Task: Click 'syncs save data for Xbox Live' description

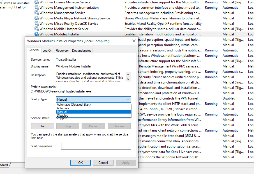Action: click(x=170, y=152)
